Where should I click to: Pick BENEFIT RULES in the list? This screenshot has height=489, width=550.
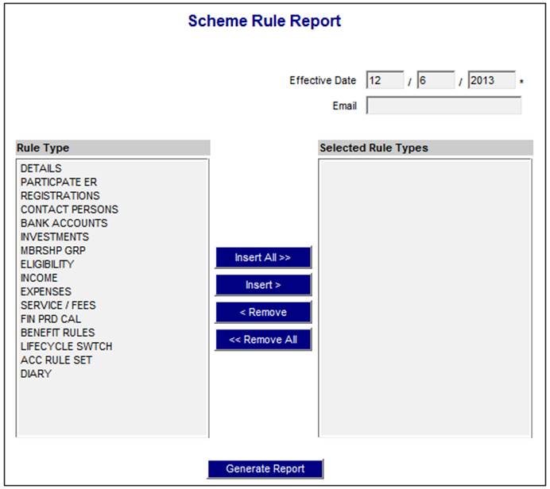tap(57, 333)
